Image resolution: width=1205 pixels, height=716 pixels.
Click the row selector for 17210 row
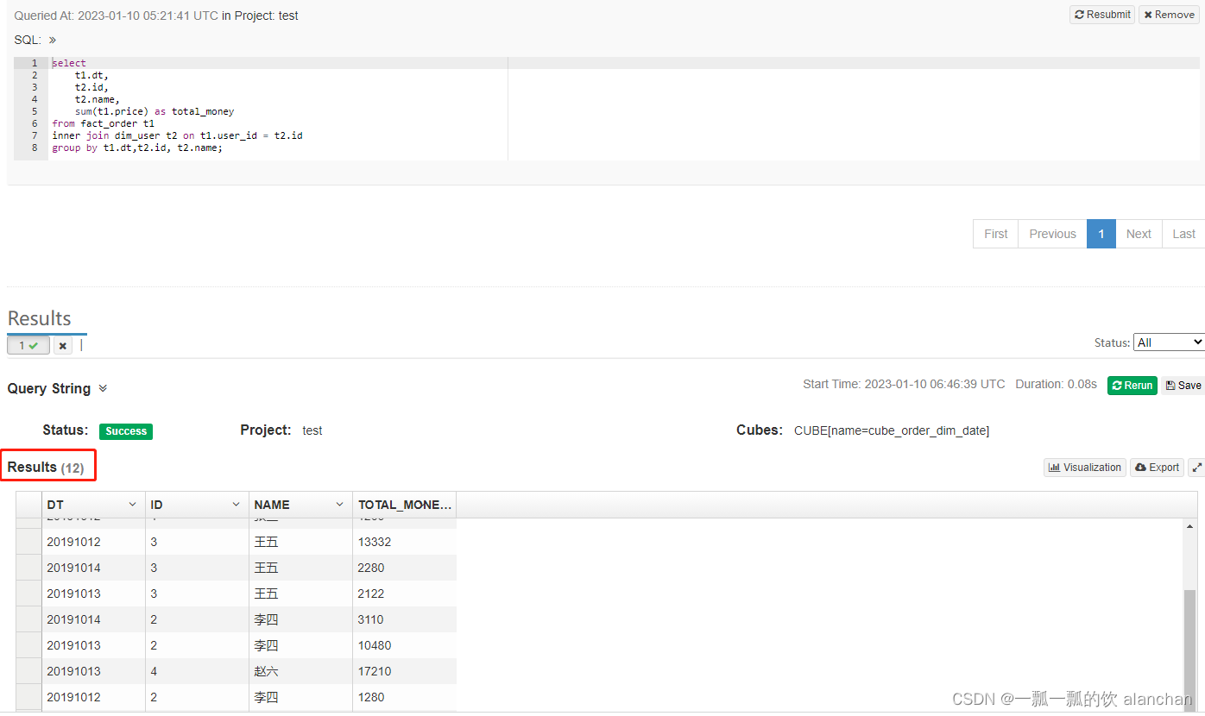click(28, 671)
